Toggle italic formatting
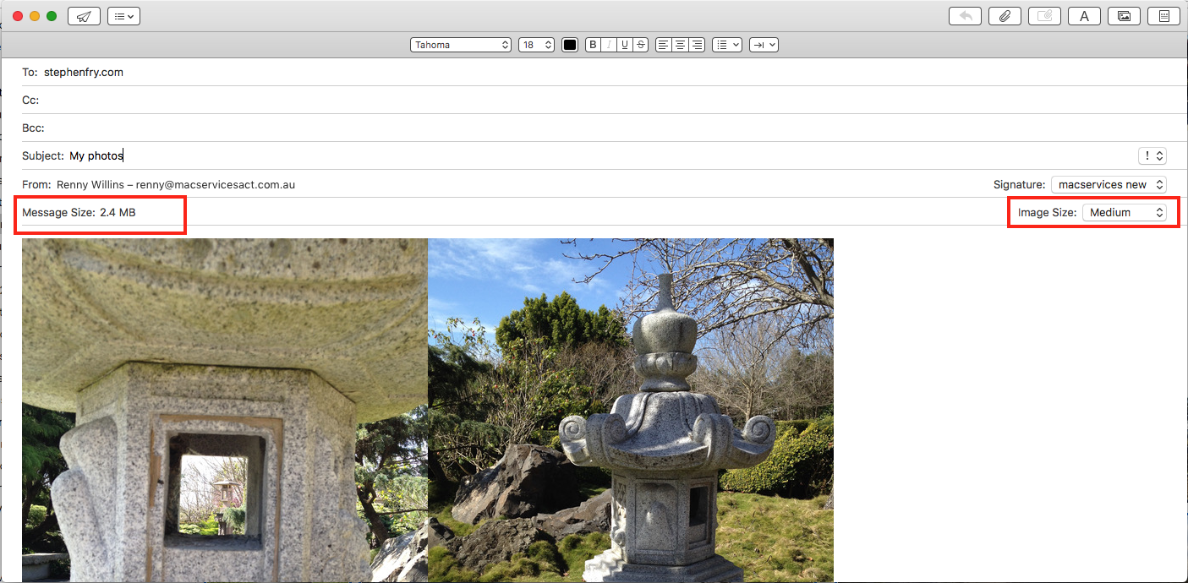The height and width of the screenshot is (583, 1188). pyautogui.click(x=609, y=45)
